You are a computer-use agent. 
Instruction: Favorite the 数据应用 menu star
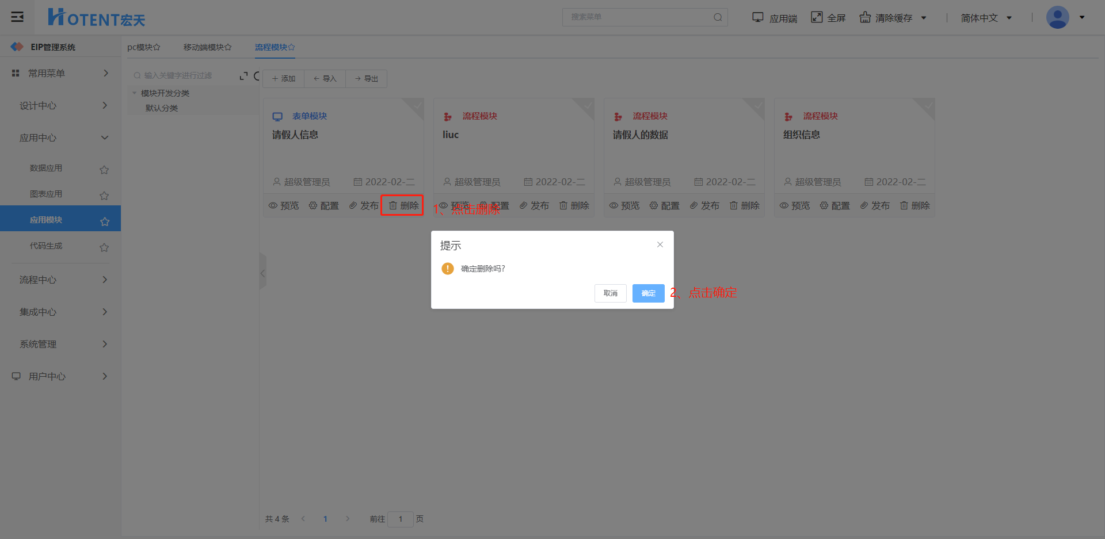click(104, 170)
